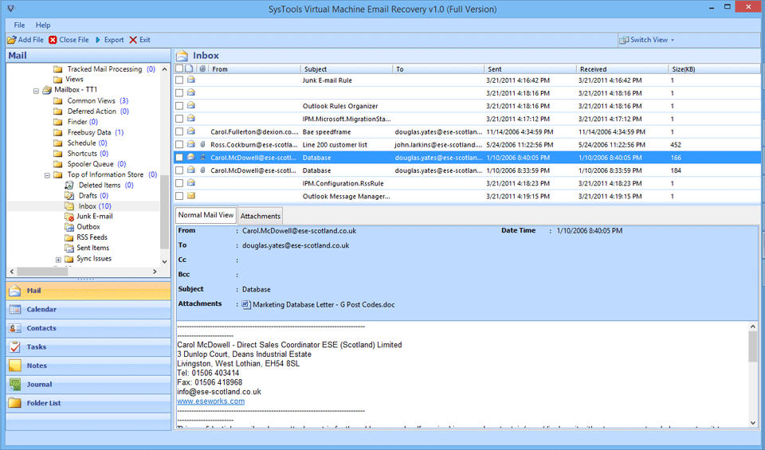Screen dimensions: 765x450
Task: Collapse the Top of Information Store node
Action: coord(47,175)
